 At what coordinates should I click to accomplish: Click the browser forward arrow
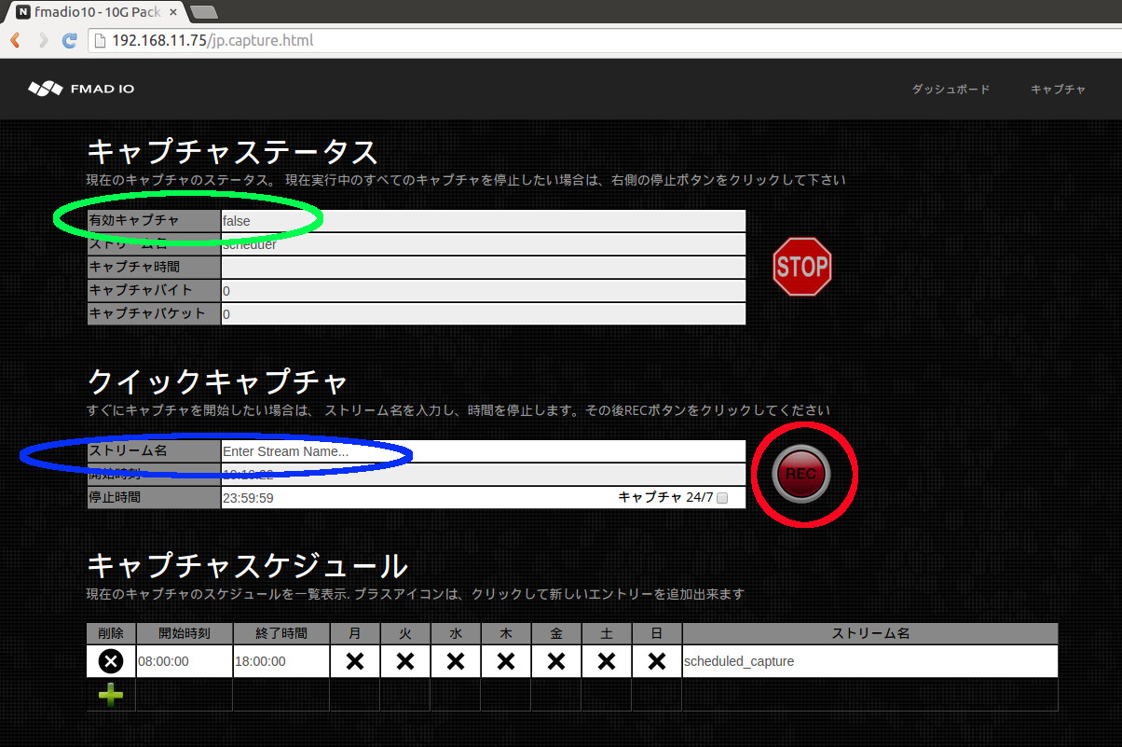click(42, 40)
